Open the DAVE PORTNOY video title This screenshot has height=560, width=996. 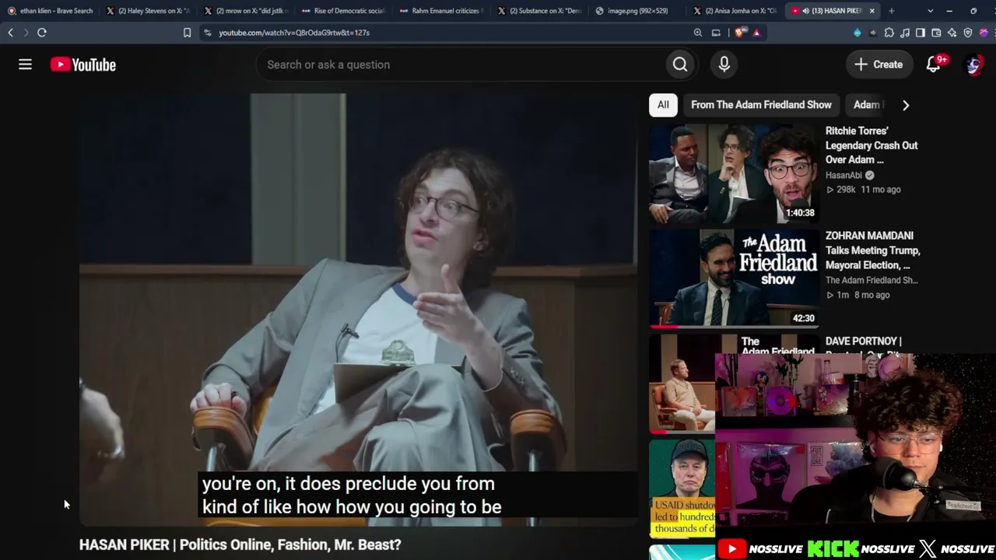click(864, 341)
